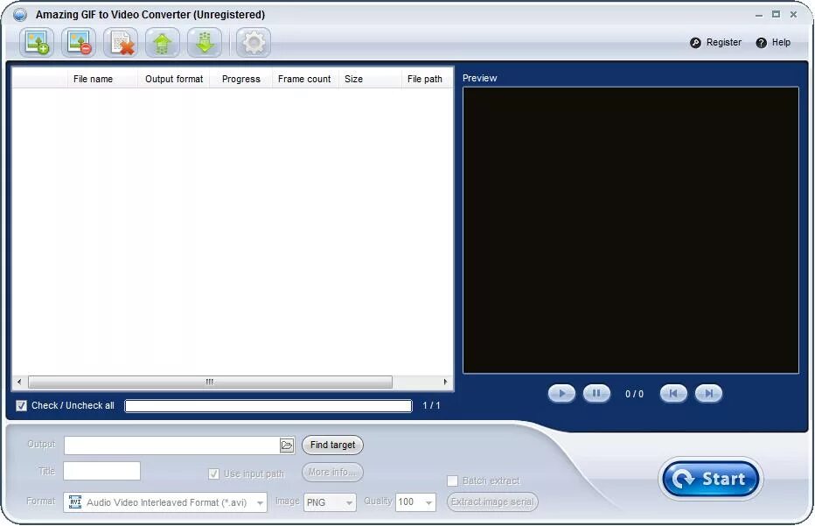Image resolution: width=815 pixels, height=526 pixels.
Task: Open the Register link text
Action: click(723, 43)
